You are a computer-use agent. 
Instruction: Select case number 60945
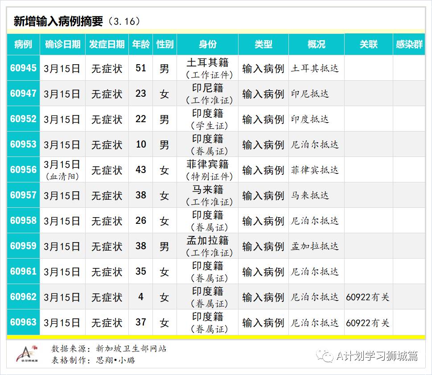[23, 69]
